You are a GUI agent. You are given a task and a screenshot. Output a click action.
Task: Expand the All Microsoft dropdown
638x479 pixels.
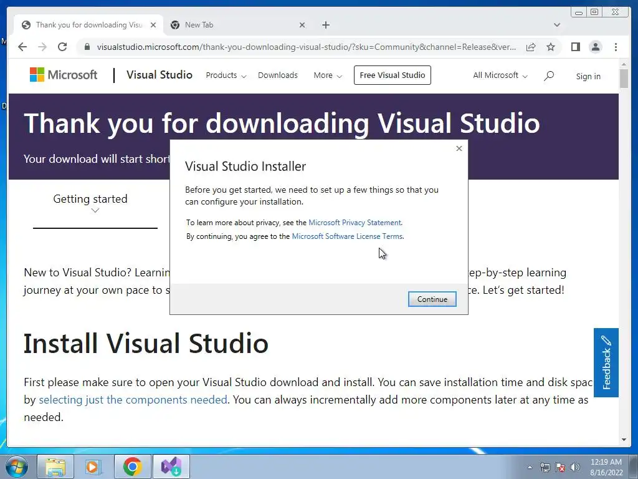[x=500, y=75]
